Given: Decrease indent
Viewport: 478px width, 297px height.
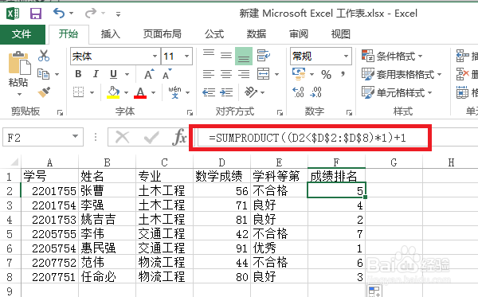Looking at the screenshot, I should (x=209, y=92).
